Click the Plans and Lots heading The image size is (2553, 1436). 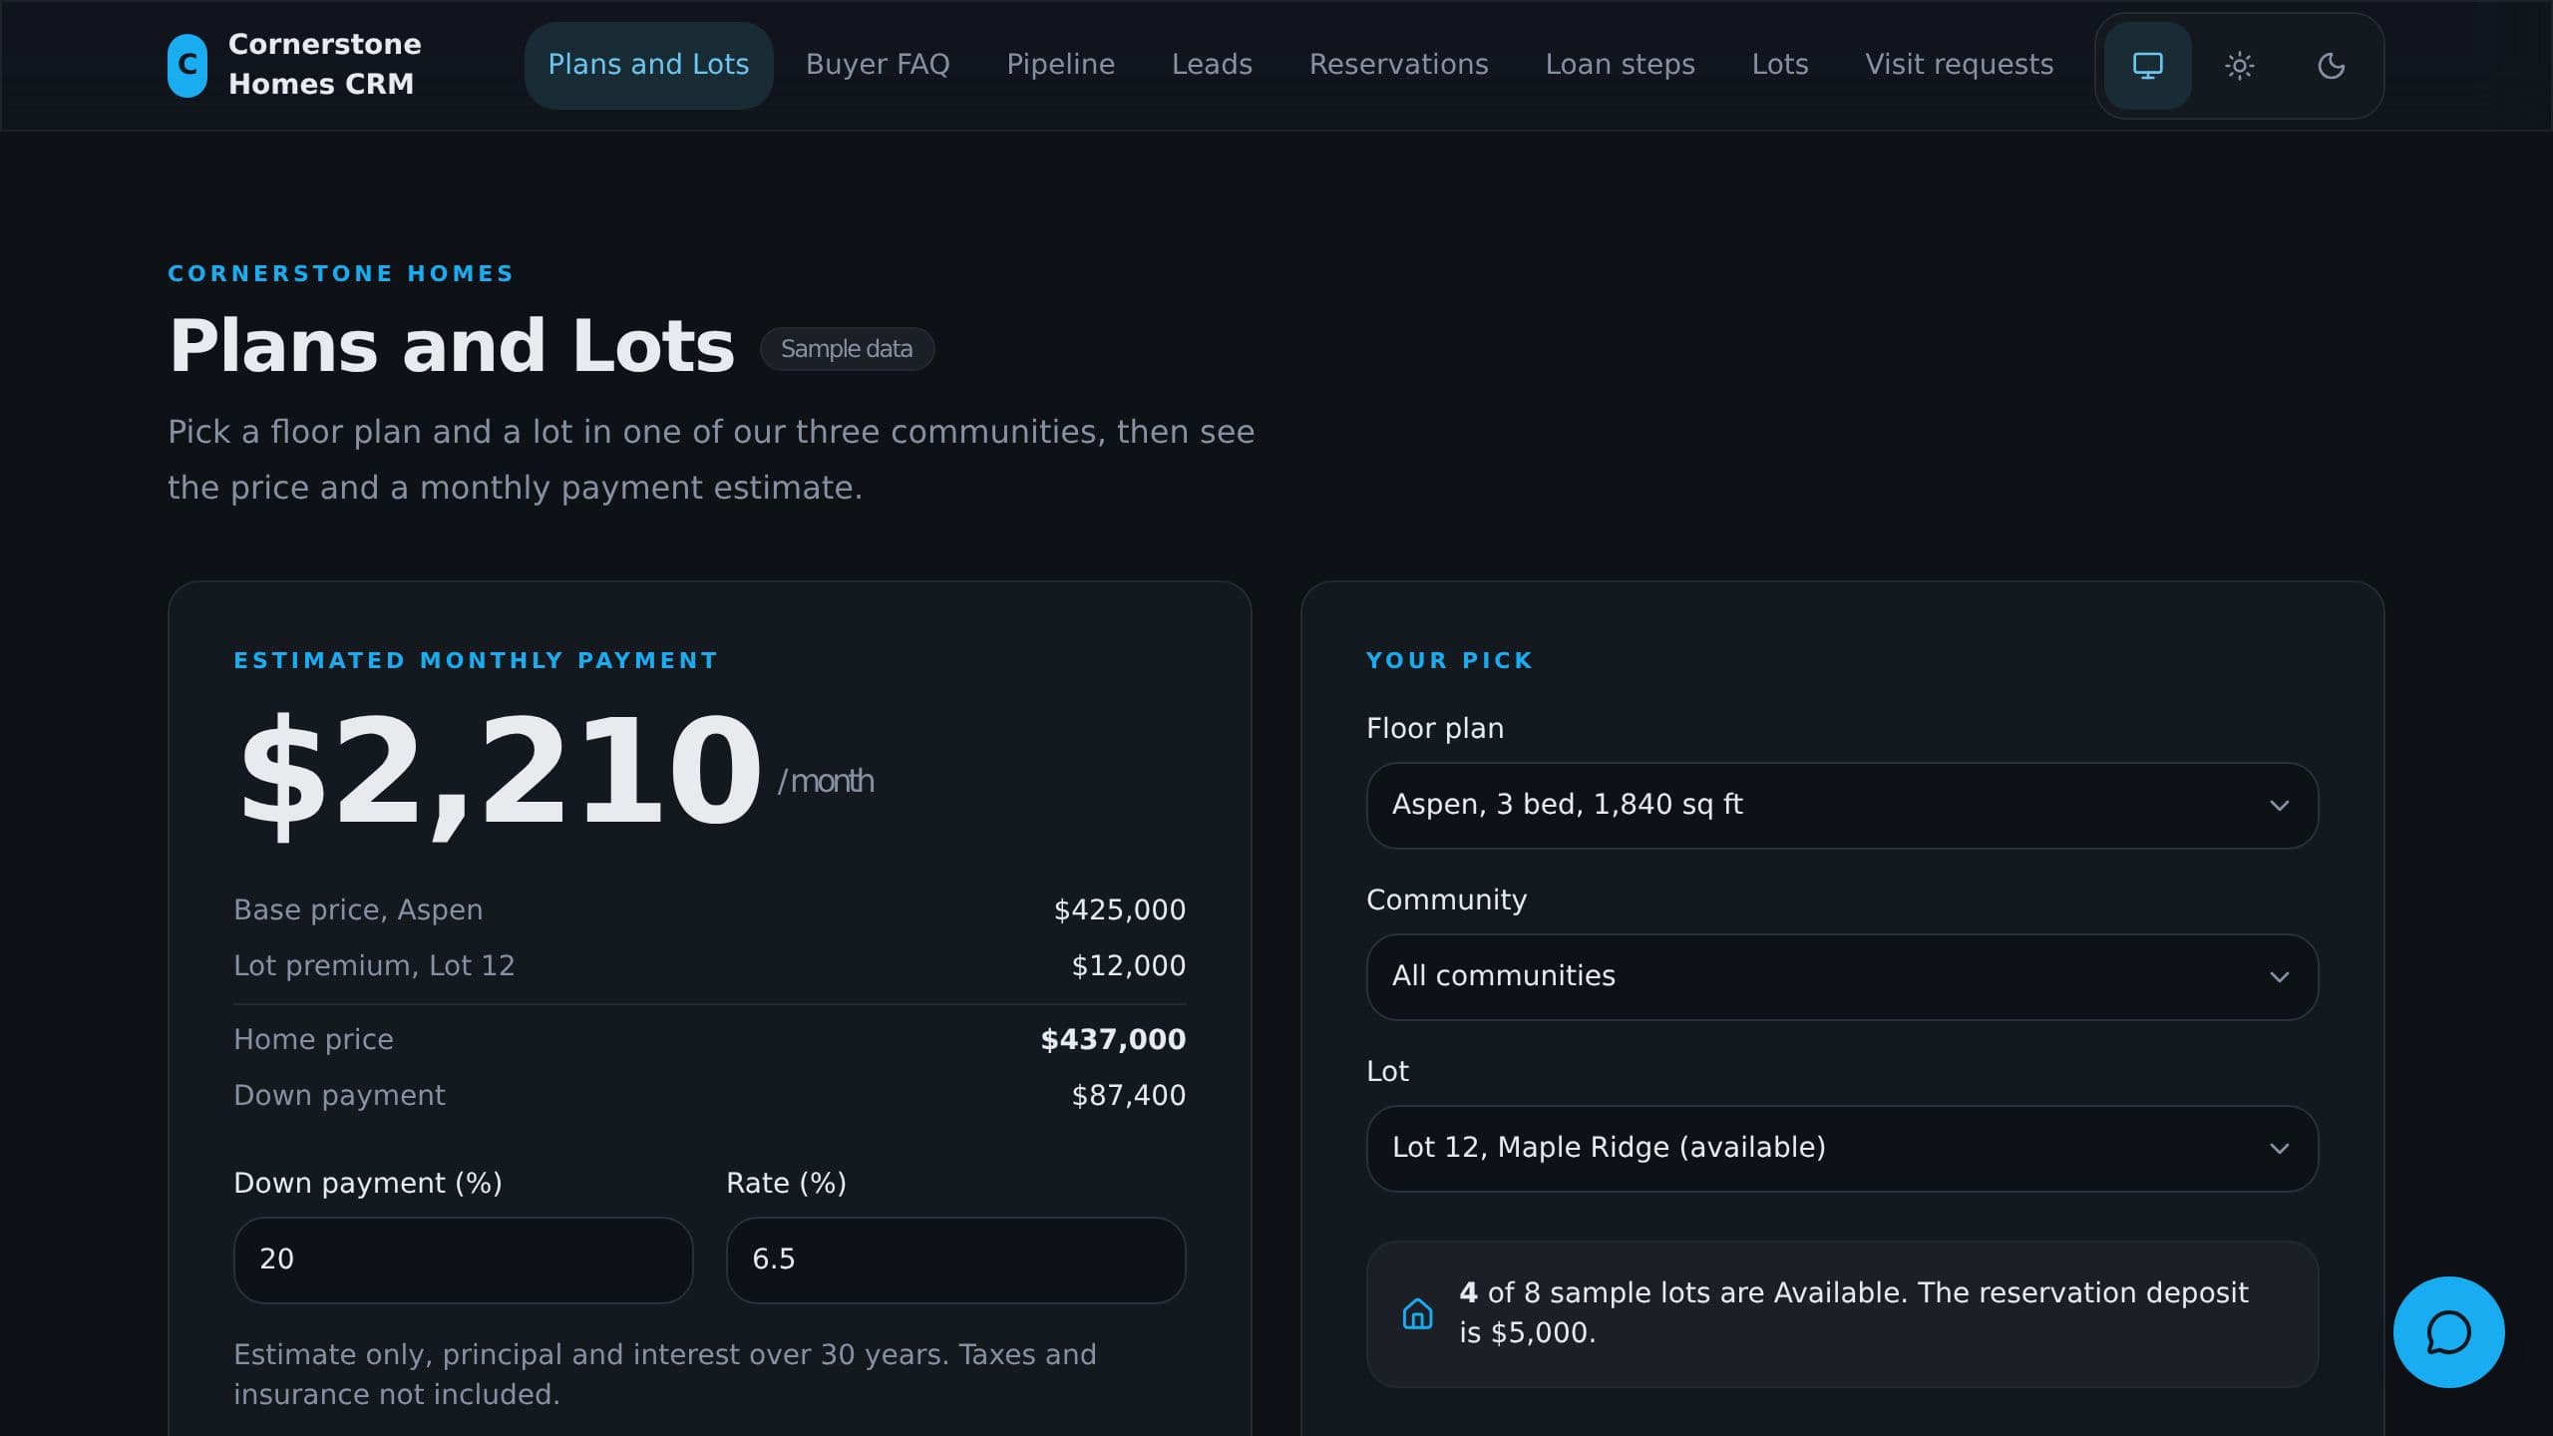tap(452, 346)
